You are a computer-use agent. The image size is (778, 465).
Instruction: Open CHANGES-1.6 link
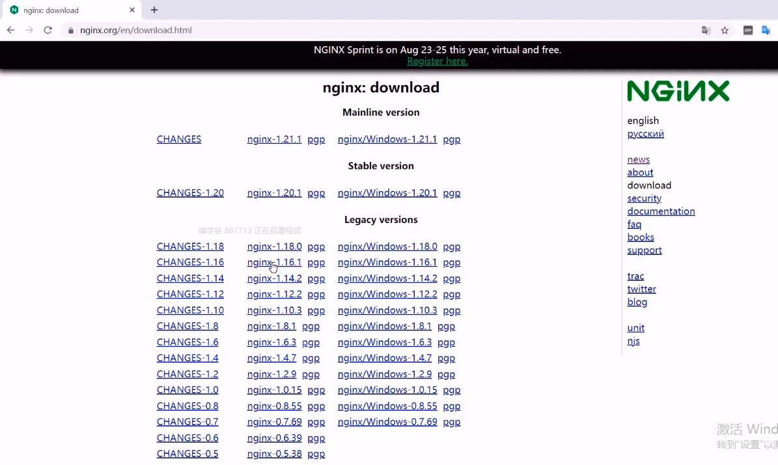(188, 342)
